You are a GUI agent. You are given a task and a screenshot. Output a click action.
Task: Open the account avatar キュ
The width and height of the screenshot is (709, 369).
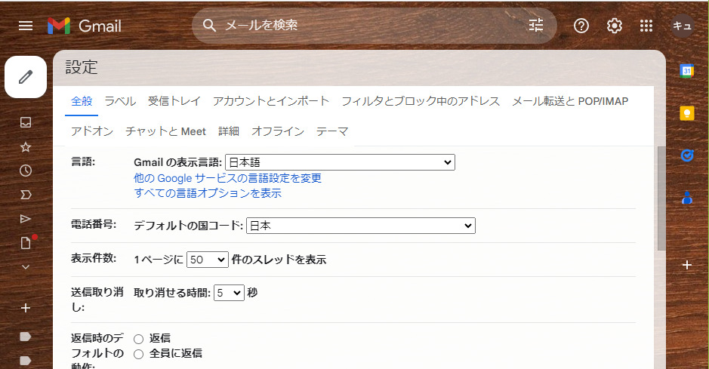[x=682, y=26]
